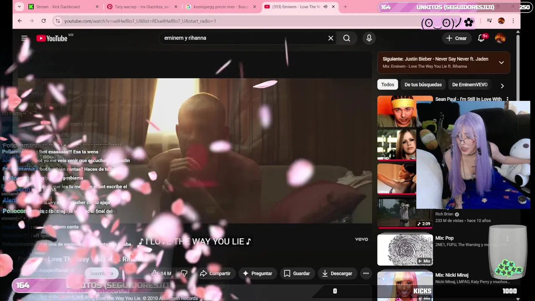535x301 pixels.
Task: Open the media control toolbar icon
Action: click(489, 21)
